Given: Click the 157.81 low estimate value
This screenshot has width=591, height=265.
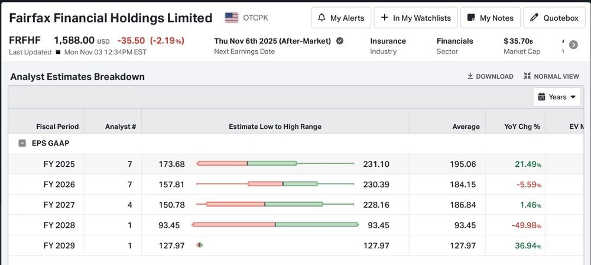Looking at the screenshot, I should 171,185.
